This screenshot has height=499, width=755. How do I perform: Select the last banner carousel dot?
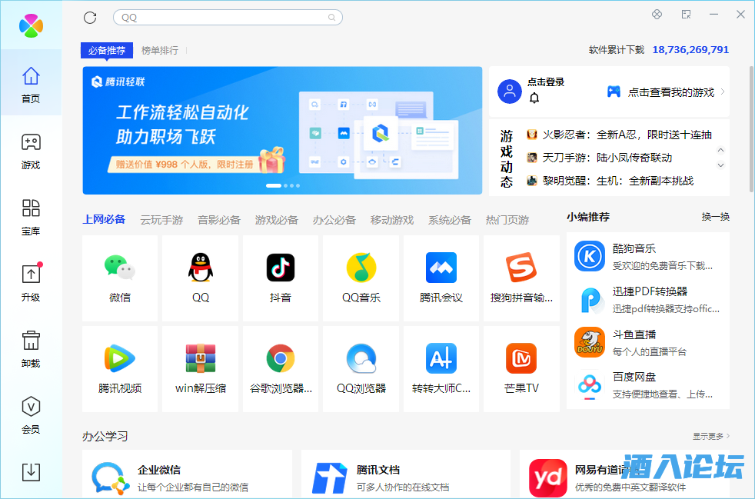298,185
